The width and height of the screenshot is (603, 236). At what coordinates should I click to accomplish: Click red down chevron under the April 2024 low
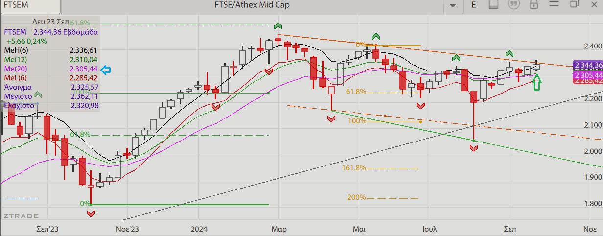click(x=331, y=119)
